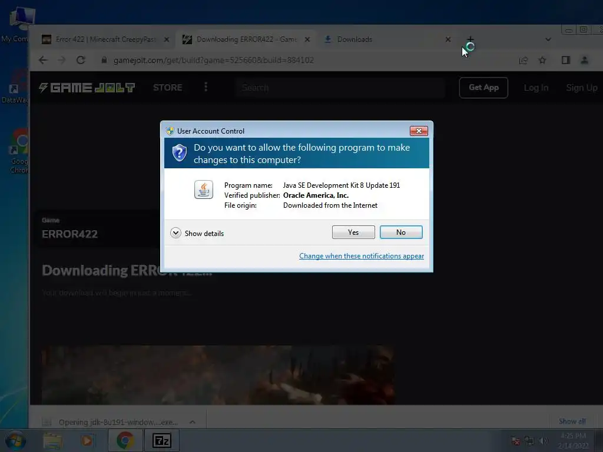Screen dimensions: 603x452
Task: Reload the Game Jolt page
Action: [x=80, y=60]
